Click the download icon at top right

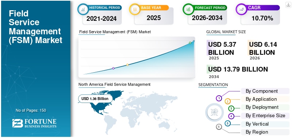coord(288,5)
